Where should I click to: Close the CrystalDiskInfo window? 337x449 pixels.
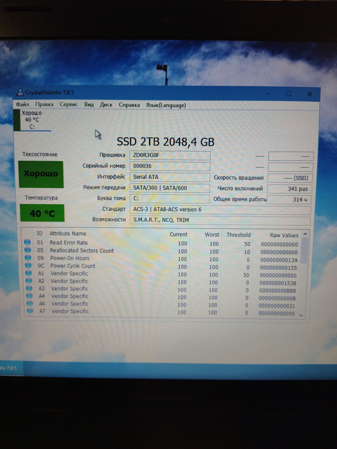point(310,94)
